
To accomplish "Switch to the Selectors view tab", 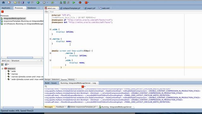I will [x=56, y=79].
